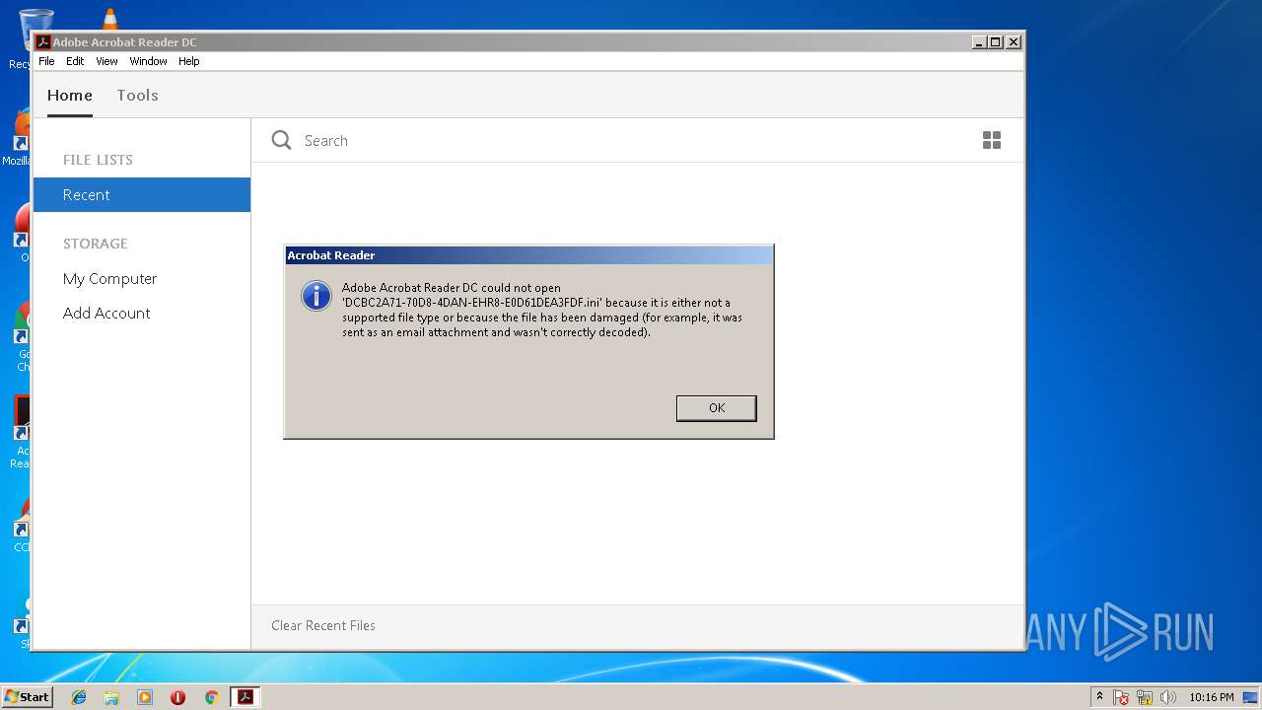This screenshot has width=1262, height=710.
Task: Click the Search input field
Action: pos(631,141)
